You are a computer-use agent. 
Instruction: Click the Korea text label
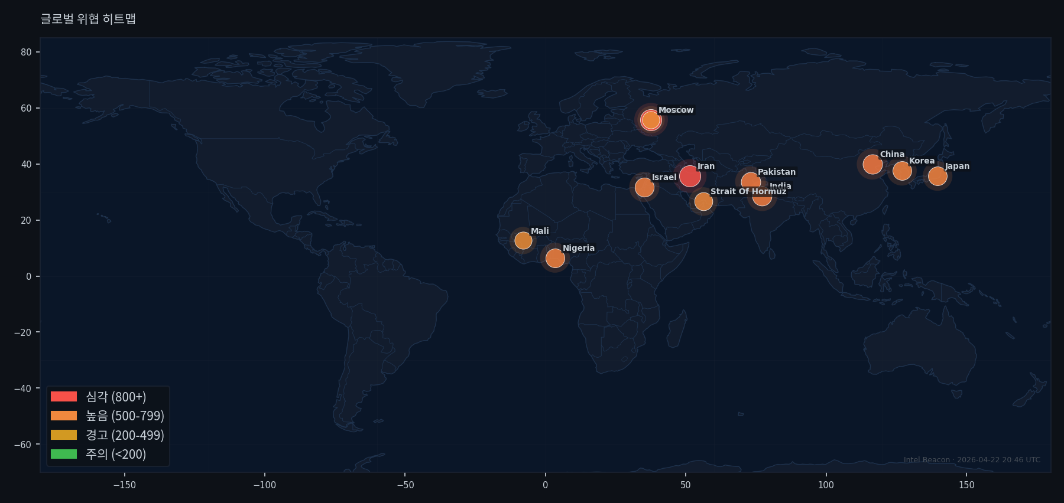(x=922, y=161)
